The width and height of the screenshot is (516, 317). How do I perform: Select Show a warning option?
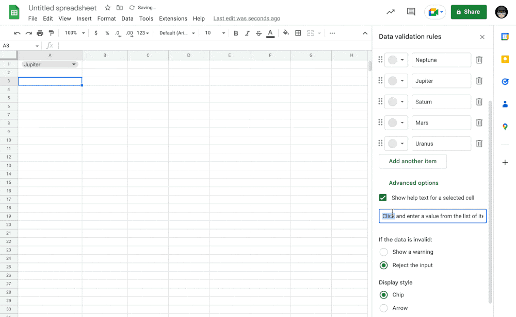[383, 252]
